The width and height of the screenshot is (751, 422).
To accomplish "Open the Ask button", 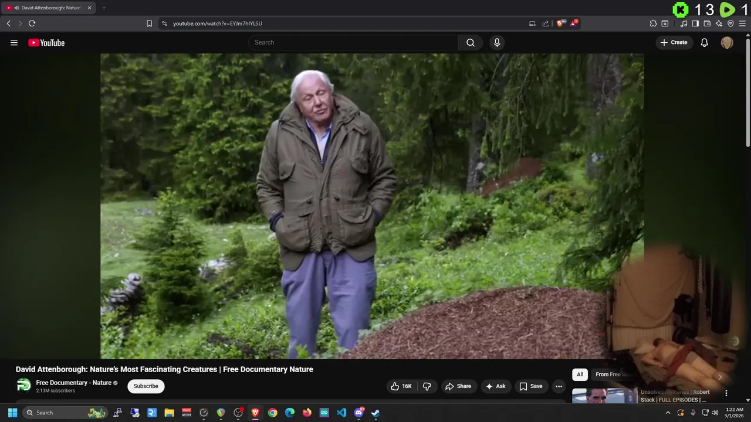I will (495, 386).
